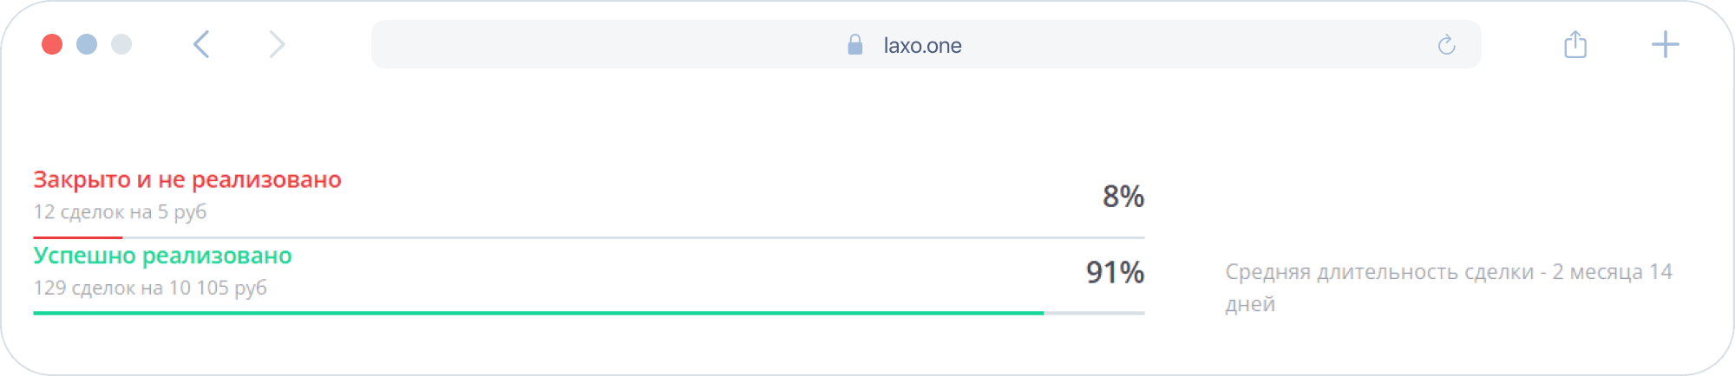The height and width of the screenshot is (376, 1735).
Task: Click the red close window button
Action: [x=52, y=44]
